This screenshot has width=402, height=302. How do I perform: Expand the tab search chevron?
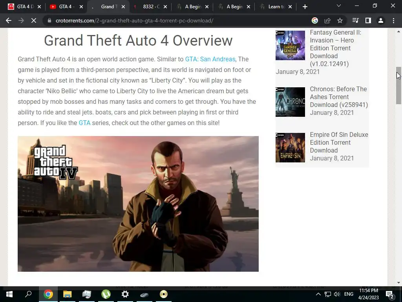339,6
